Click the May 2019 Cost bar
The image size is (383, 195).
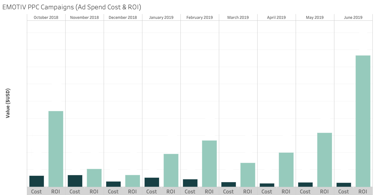click(x=305, y=185)
